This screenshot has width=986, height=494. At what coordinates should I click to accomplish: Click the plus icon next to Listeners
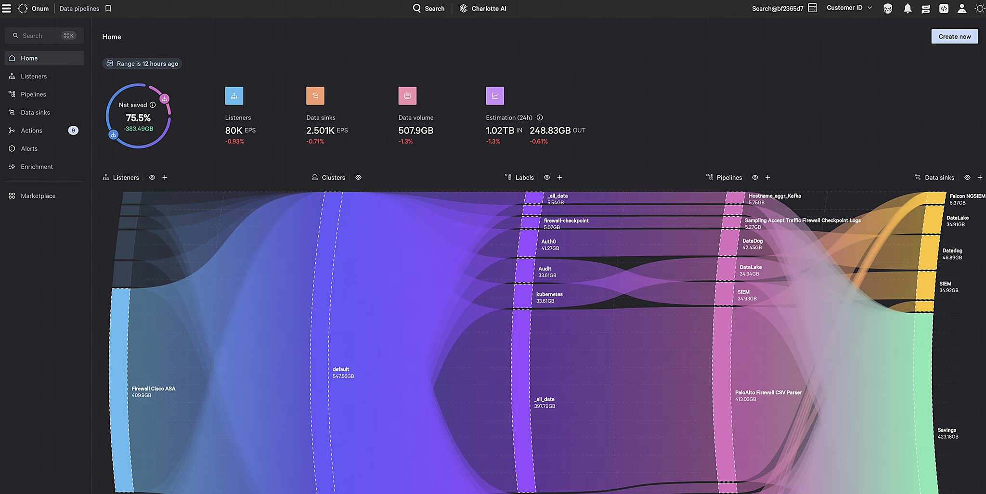pyautogui.click(x=165, y=178)
